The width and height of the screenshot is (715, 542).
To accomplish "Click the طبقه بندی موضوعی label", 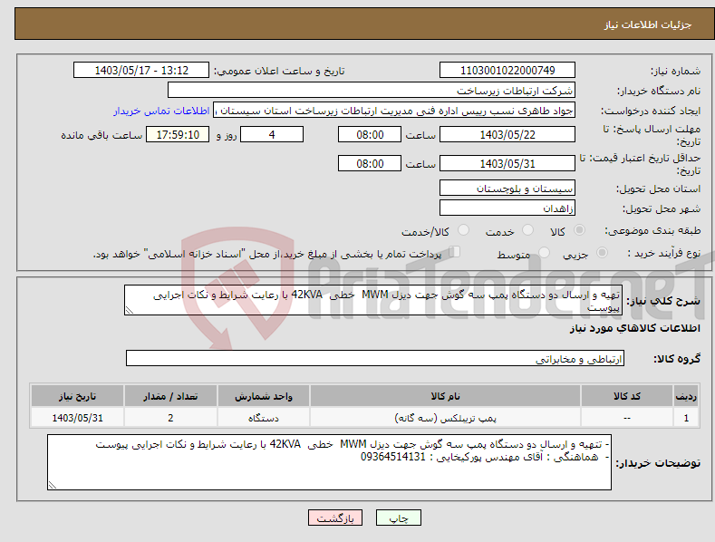I will [652, 231].
